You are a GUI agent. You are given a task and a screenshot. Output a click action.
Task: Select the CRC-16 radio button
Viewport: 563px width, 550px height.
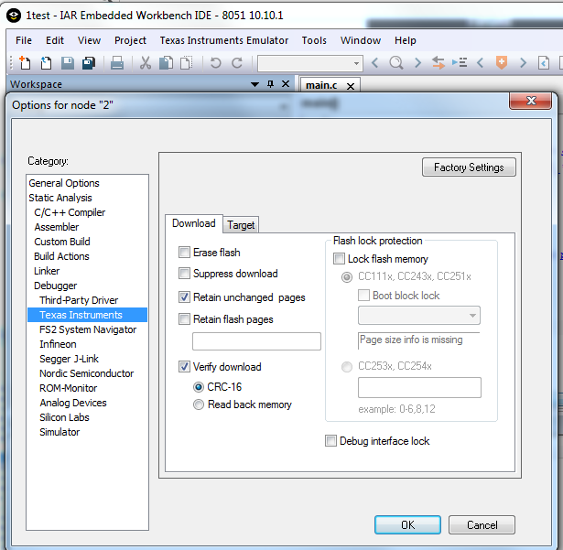pos(199,387)
